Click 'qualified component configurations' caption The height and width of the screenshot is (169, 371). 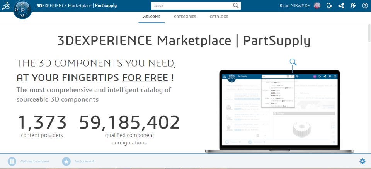tap(129, 139)
